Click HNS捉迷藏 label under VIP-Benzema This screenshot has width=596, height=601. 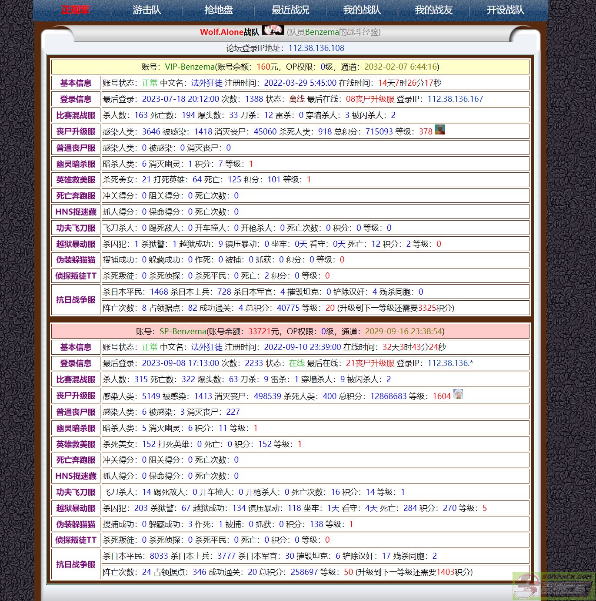76,212
